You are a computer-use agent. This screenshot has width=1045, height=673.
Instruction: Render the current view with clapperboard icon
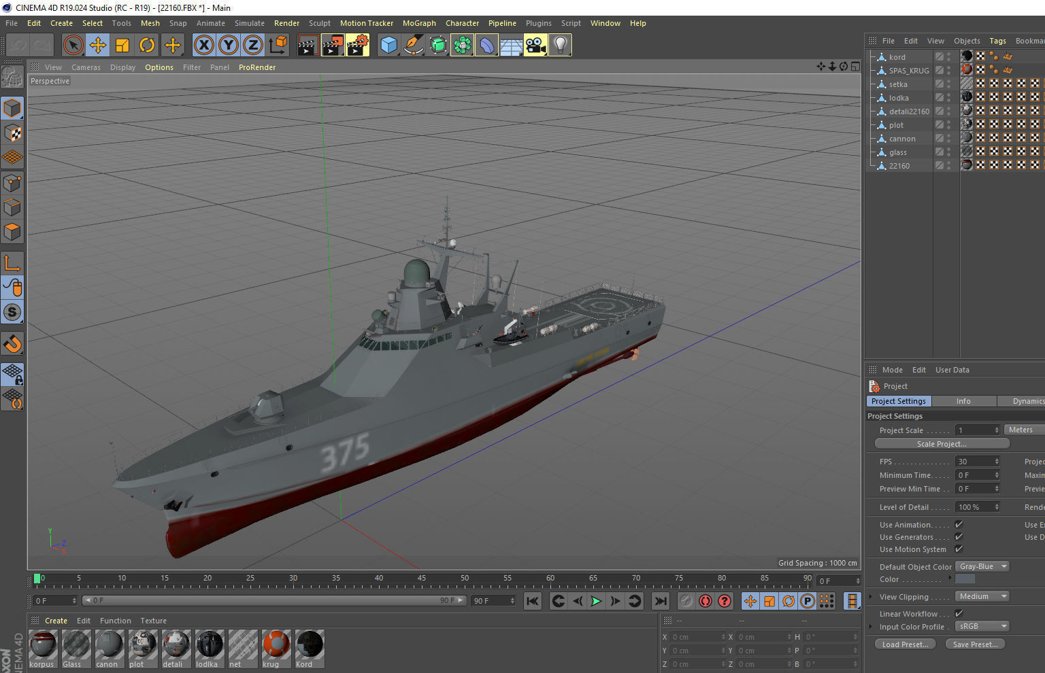point(308,46)
